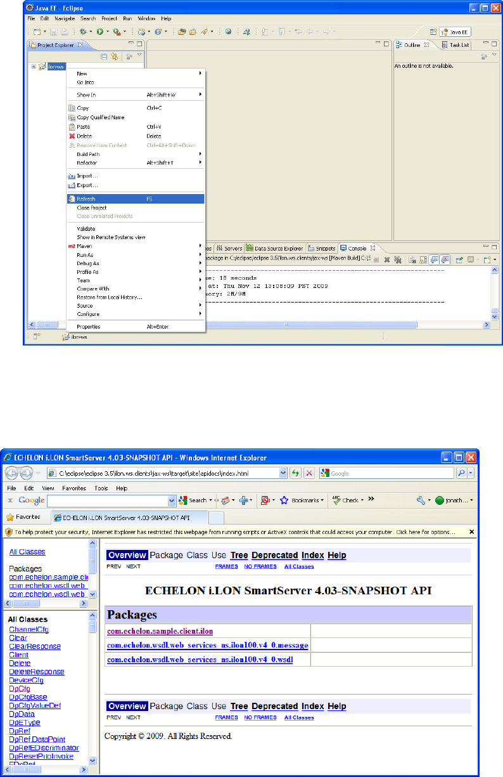Click Google Toolbar Search button
Viewport: 503px width, 777px height.
[x=196, y=500]
